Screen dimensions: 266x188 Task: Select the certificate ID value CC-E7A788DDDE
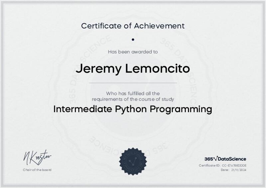tap(234, 165)
